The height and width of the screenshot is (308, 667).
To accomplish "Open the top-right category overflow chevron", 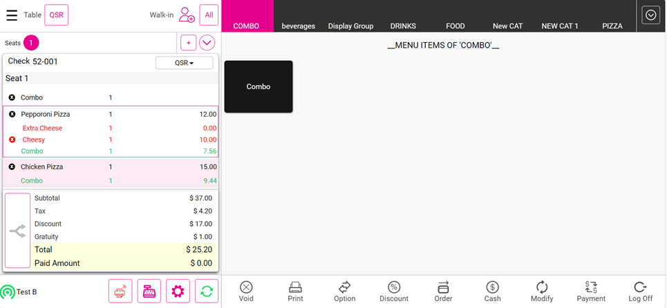I will (x=650, y=15).
